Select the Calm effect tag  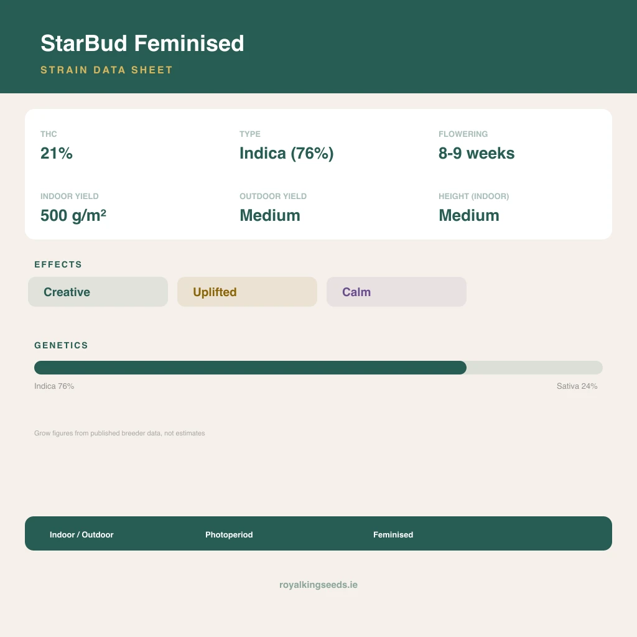tap(396, 292)
